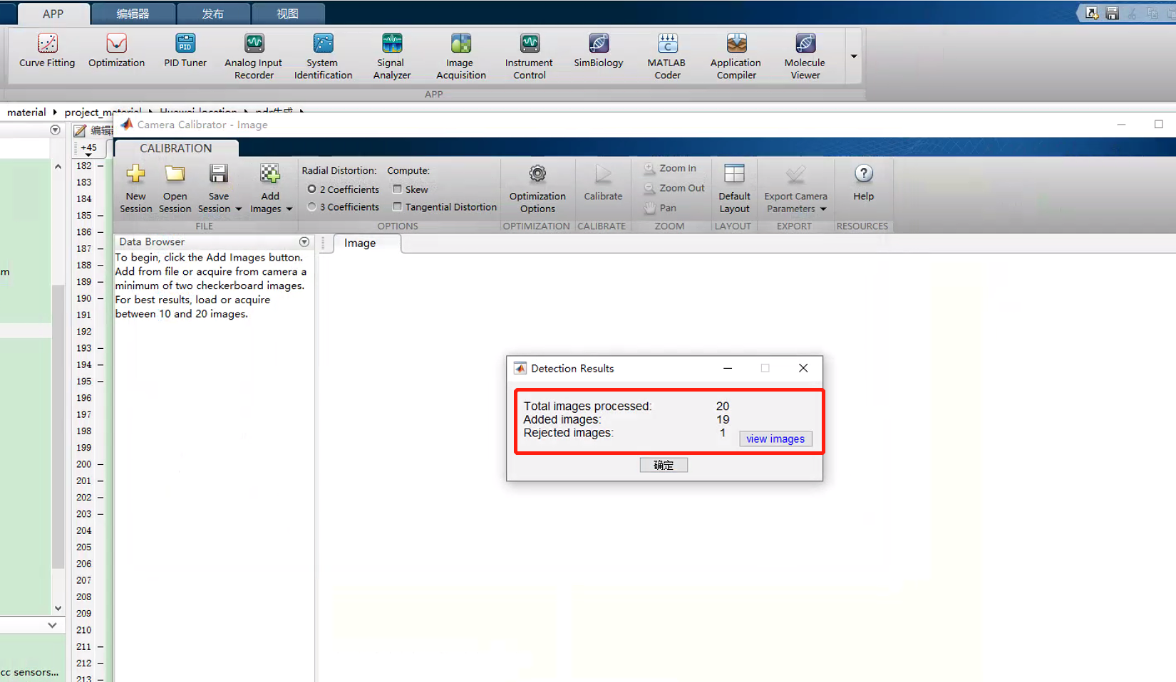Click editor line number 190
This screenshot has width=1176, height=682.
(x=84, y=298)
